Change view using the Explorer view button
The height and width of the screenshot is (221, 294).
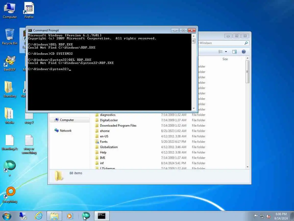point(220,52)
